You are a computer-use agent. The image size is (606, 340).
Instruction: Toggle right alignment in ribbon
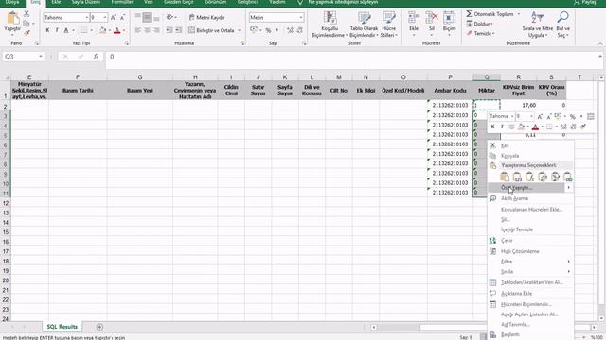(x=156, y=30)
